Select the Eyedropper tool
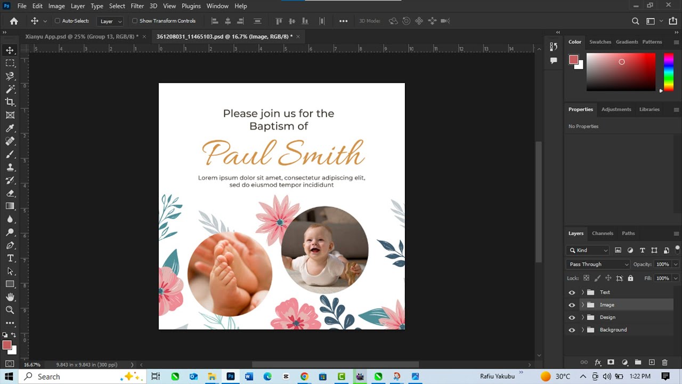Viewport: 682px width, 384px height. 10,128
